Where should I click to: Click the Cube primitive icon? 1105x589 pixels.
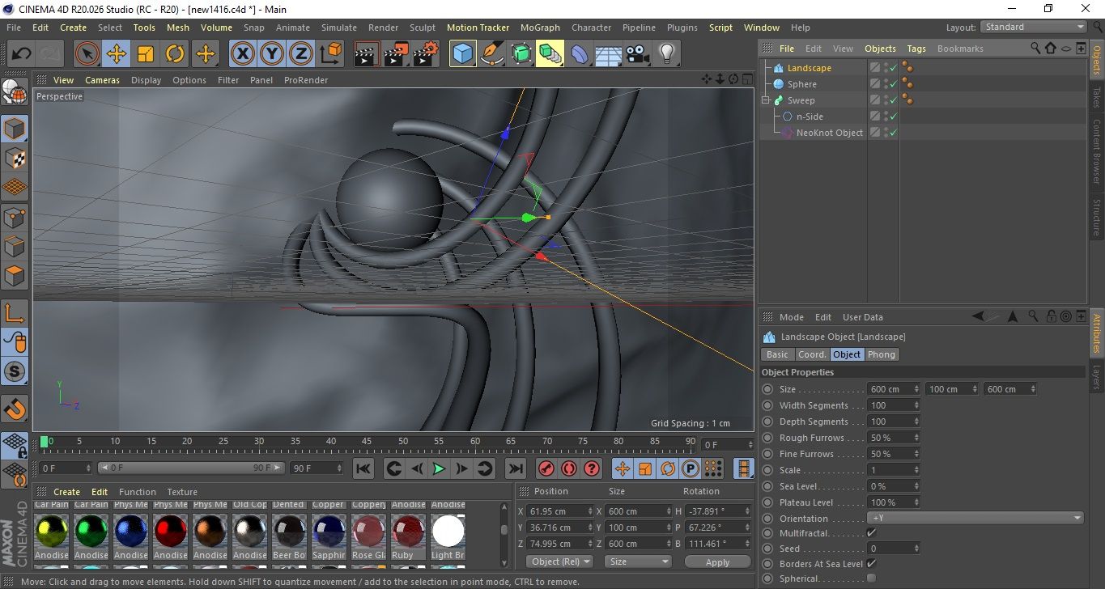coord(462,54)
